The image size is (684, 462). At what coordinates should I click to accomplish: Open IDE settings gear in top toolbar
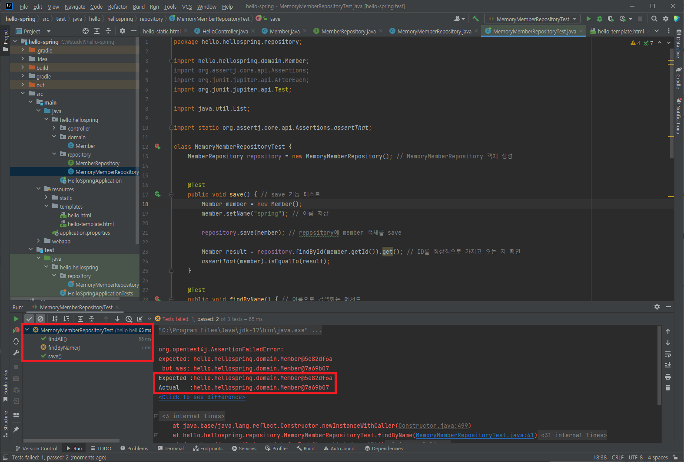666,19
